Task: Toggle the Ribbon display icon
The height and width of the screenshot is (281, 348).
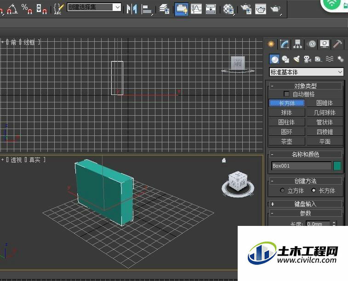Action: 181,9
